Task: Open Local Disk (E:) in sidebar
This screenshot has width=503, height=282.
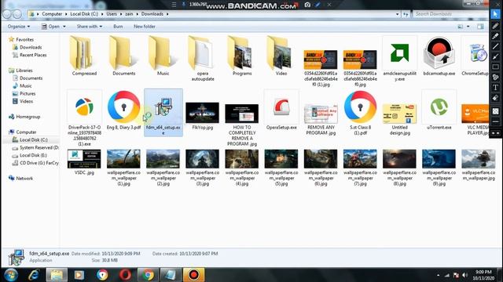Action: [33, 155]
